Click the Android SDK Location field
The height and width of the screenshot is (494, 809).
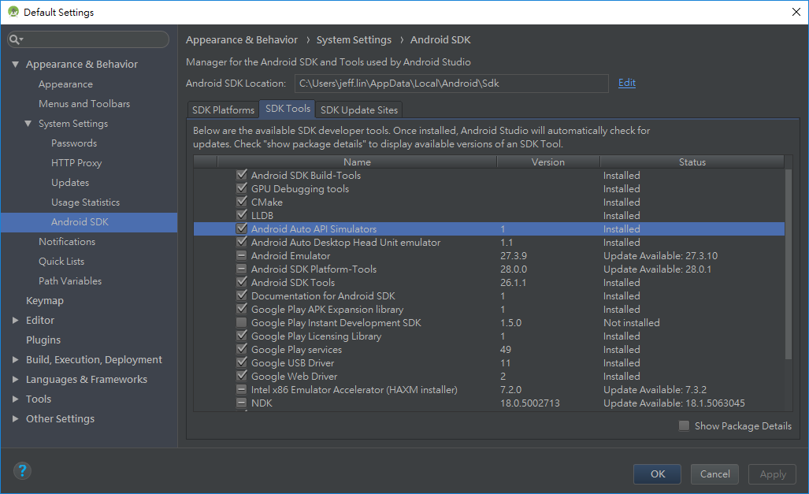pos(451,83)
